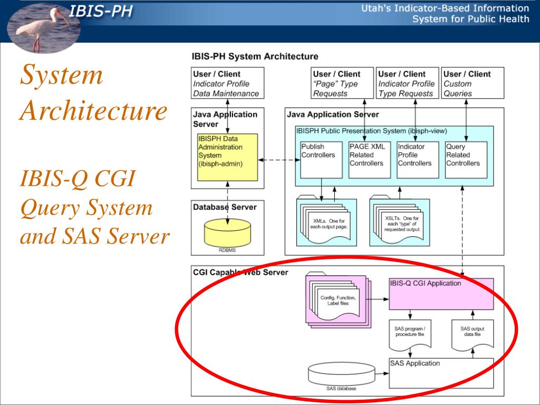Click the right Java Application Server label

click(333, 114)
